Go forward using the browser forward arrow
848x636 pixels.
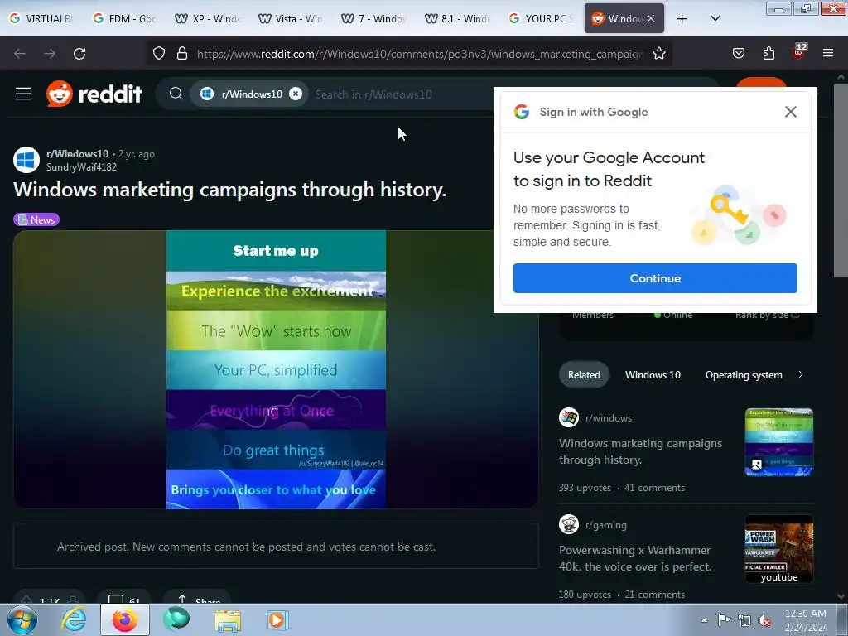[50, 54]
